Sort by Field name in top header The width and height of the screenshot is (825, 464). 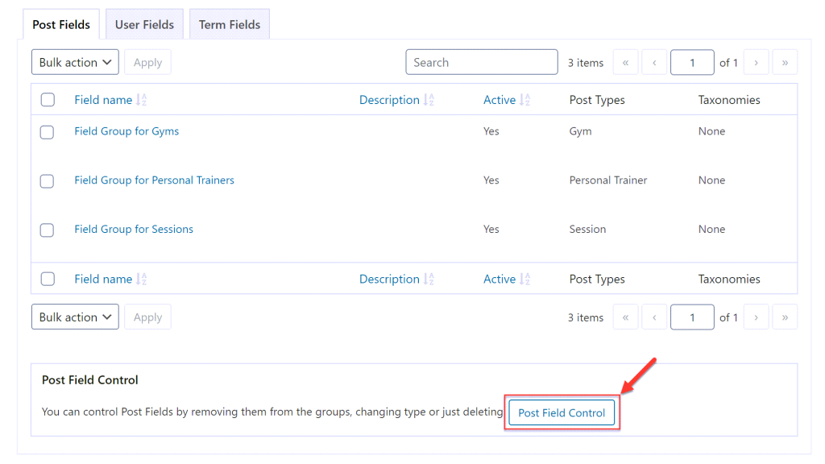[x=103, y=100]
